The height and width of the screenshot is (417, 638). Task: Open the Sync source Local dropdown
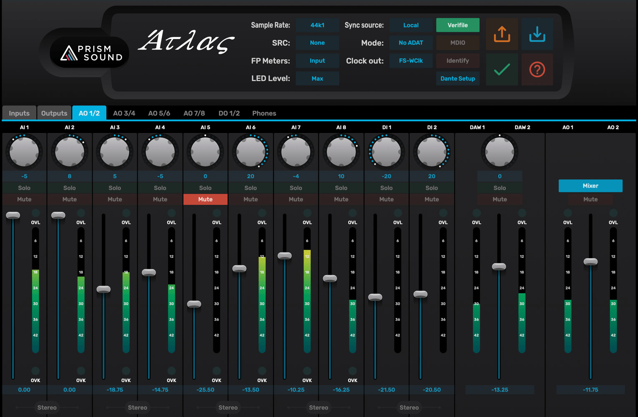pyautogui.click(x=411, y=25)
